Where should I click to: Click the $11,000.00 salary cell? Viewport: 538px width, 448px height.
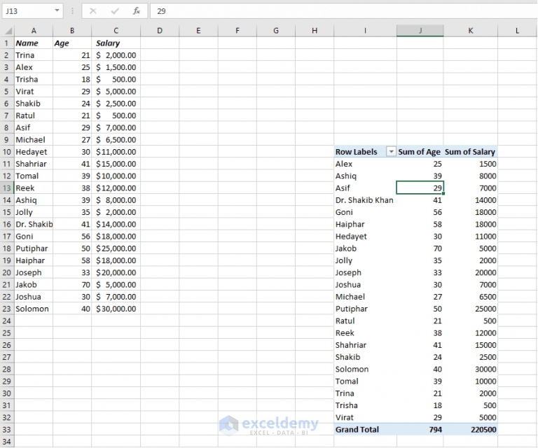116,152
